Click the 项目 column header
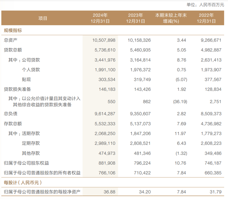The width and height of the screenshot is (228, 199). pyautogui.click(x=43, y=18)
